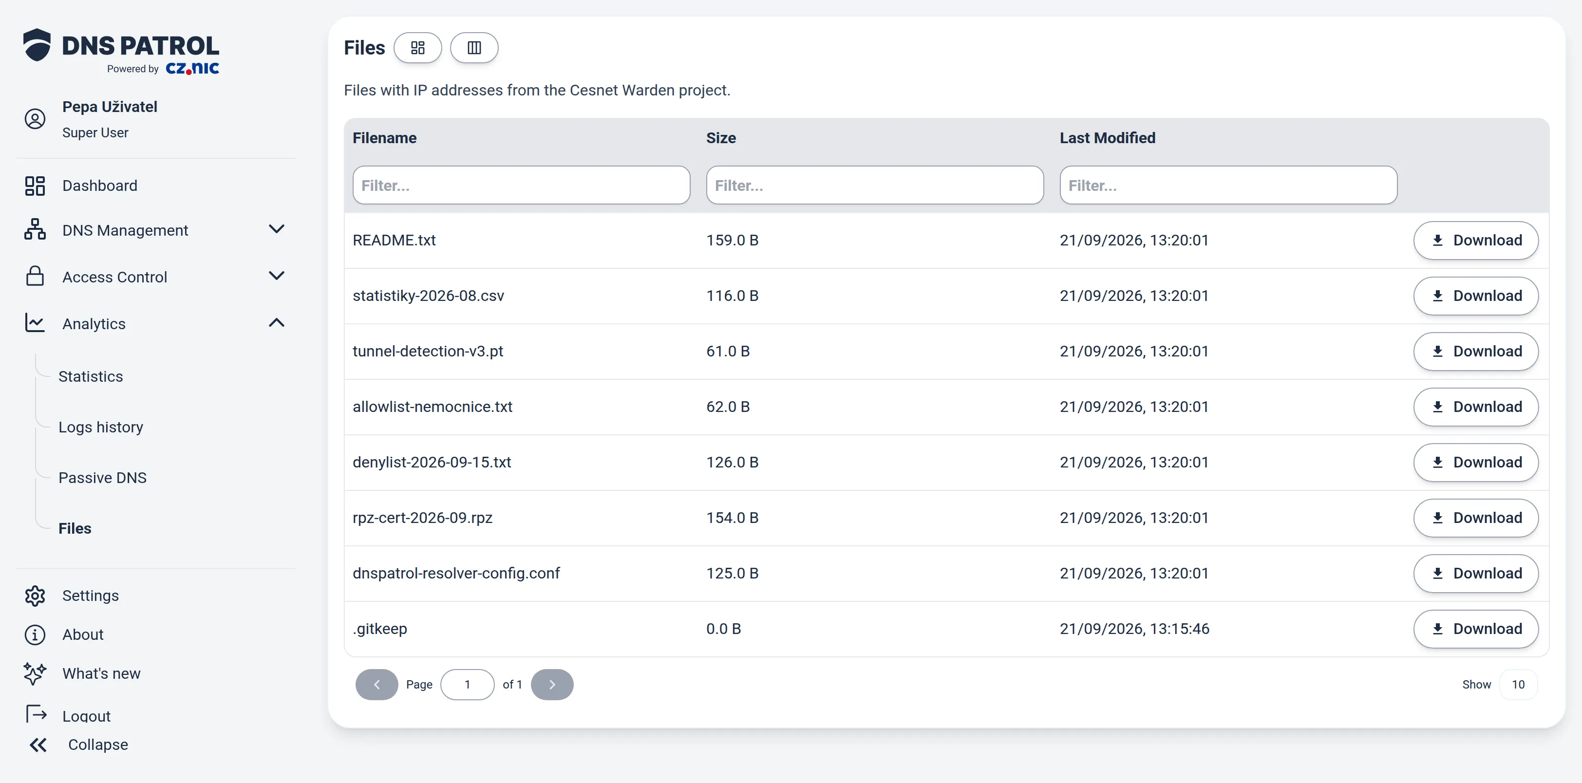Click the About info icon
Screen dimensions: 1582x783
pos(35,634)
